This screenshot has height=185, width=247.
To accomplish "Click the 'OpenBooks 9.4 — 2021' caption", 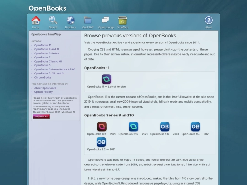I will click(x=195, y=134).
